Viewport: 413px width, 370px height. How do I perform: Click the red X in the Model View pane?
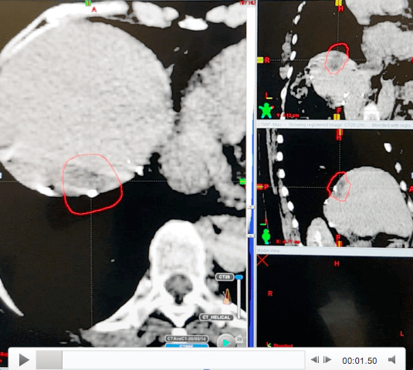pos(262,260)
